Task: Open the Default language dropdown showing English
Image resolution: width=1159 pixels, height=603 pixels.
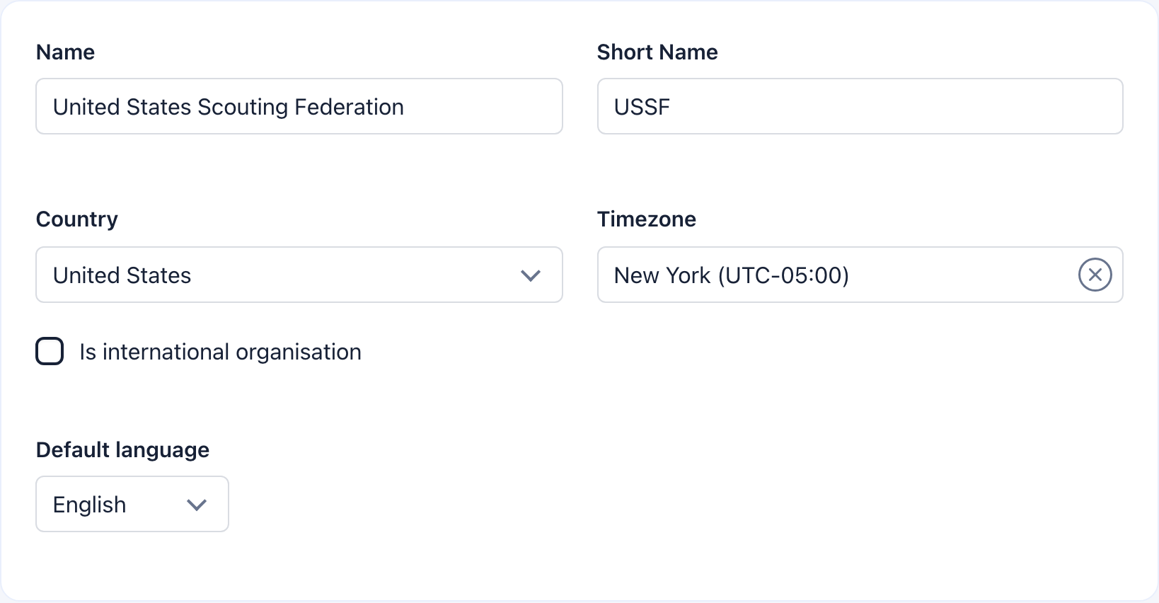Action: (132, 504)
